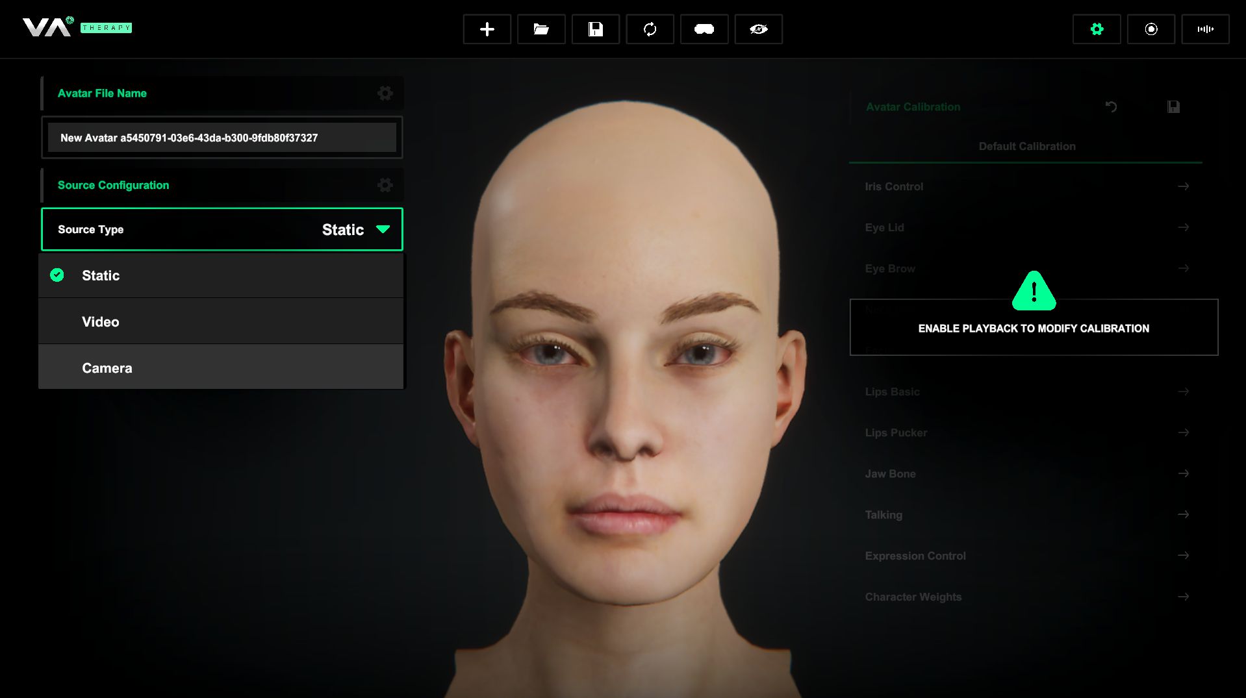Edit the avatar file name text field
The image size is (1246, 698).
[x=222, y=138]
